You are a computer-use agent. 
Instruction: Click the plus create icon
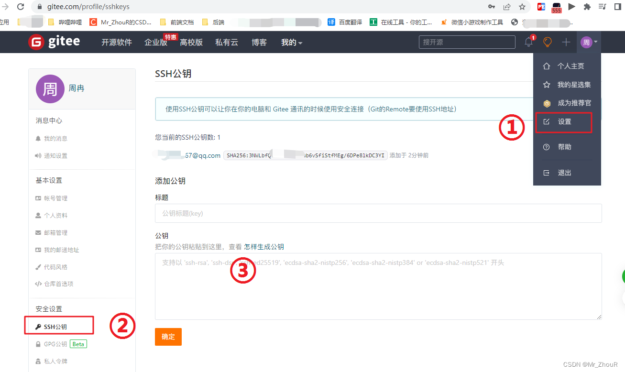tap(566, 42)
